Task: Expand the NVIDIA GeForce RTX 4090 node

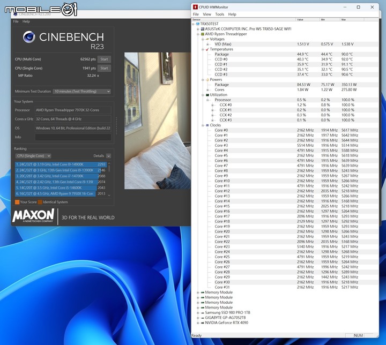Action: (198, 323)
